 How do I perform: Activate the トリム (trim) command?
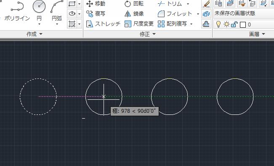click(170, 4)
